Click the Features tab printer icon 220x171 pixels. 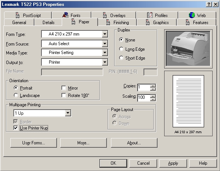click(x=187, y=22)
